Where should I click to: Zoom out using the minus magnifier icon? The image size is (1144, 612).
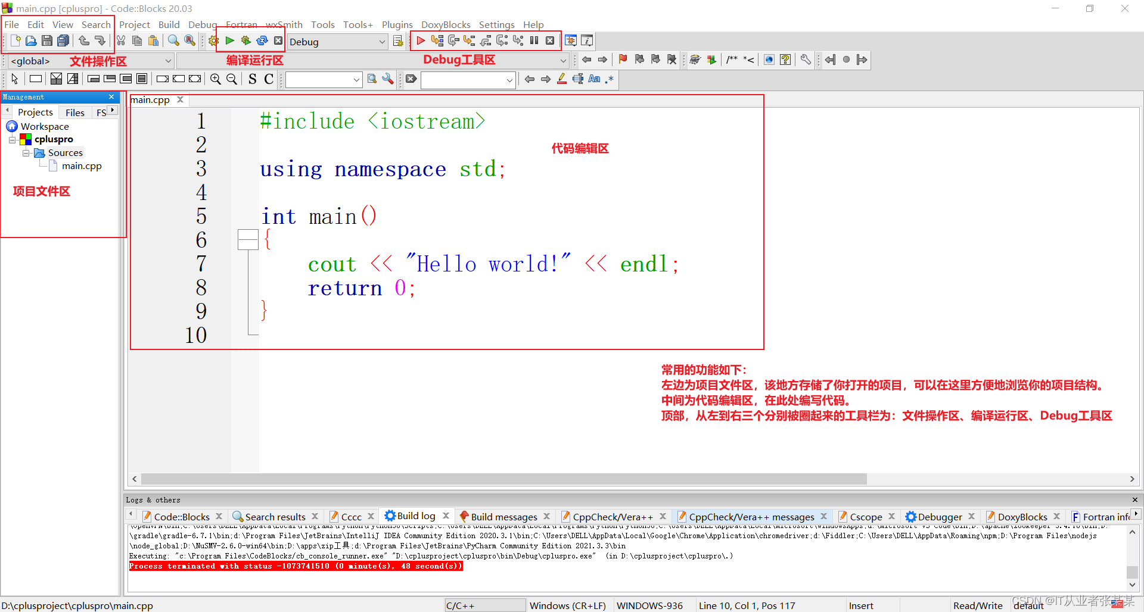click(x=232, y=79)
